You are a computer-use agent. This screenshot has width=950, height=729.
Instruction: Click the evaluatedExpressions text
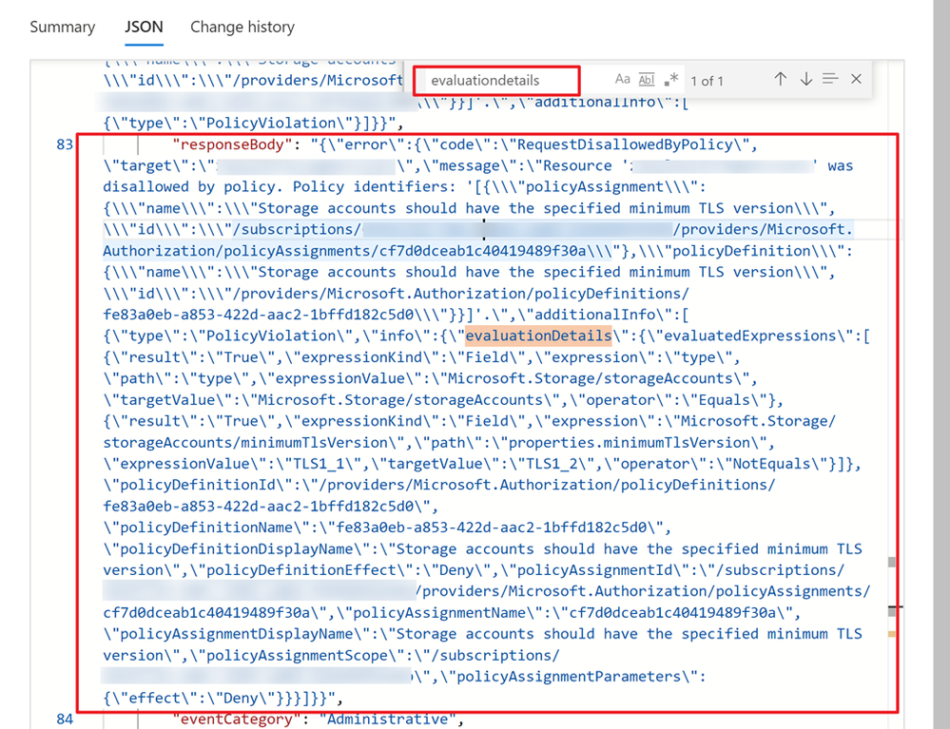750,336
